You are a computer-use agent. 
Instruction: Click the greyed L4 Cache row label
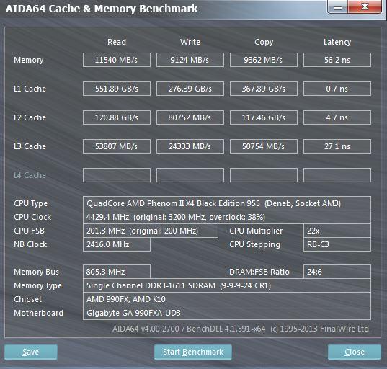[30, 175]
